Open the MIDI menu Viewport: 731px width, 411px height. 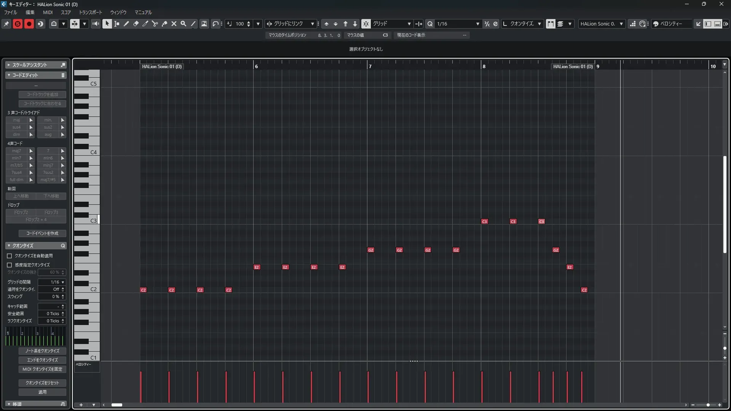coord(48,12)
